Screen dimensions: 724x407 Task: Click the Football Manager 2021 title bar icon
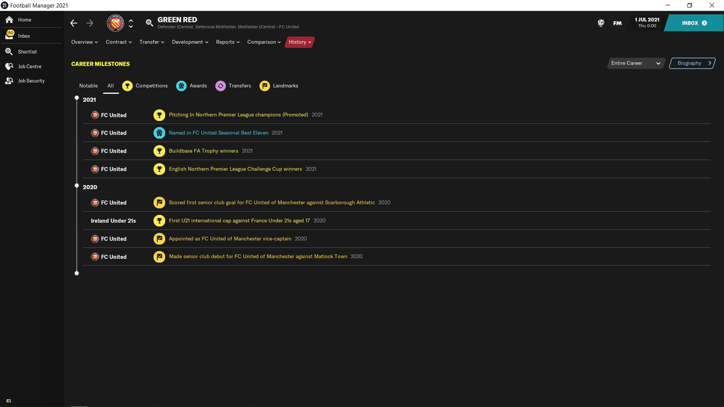5,5
